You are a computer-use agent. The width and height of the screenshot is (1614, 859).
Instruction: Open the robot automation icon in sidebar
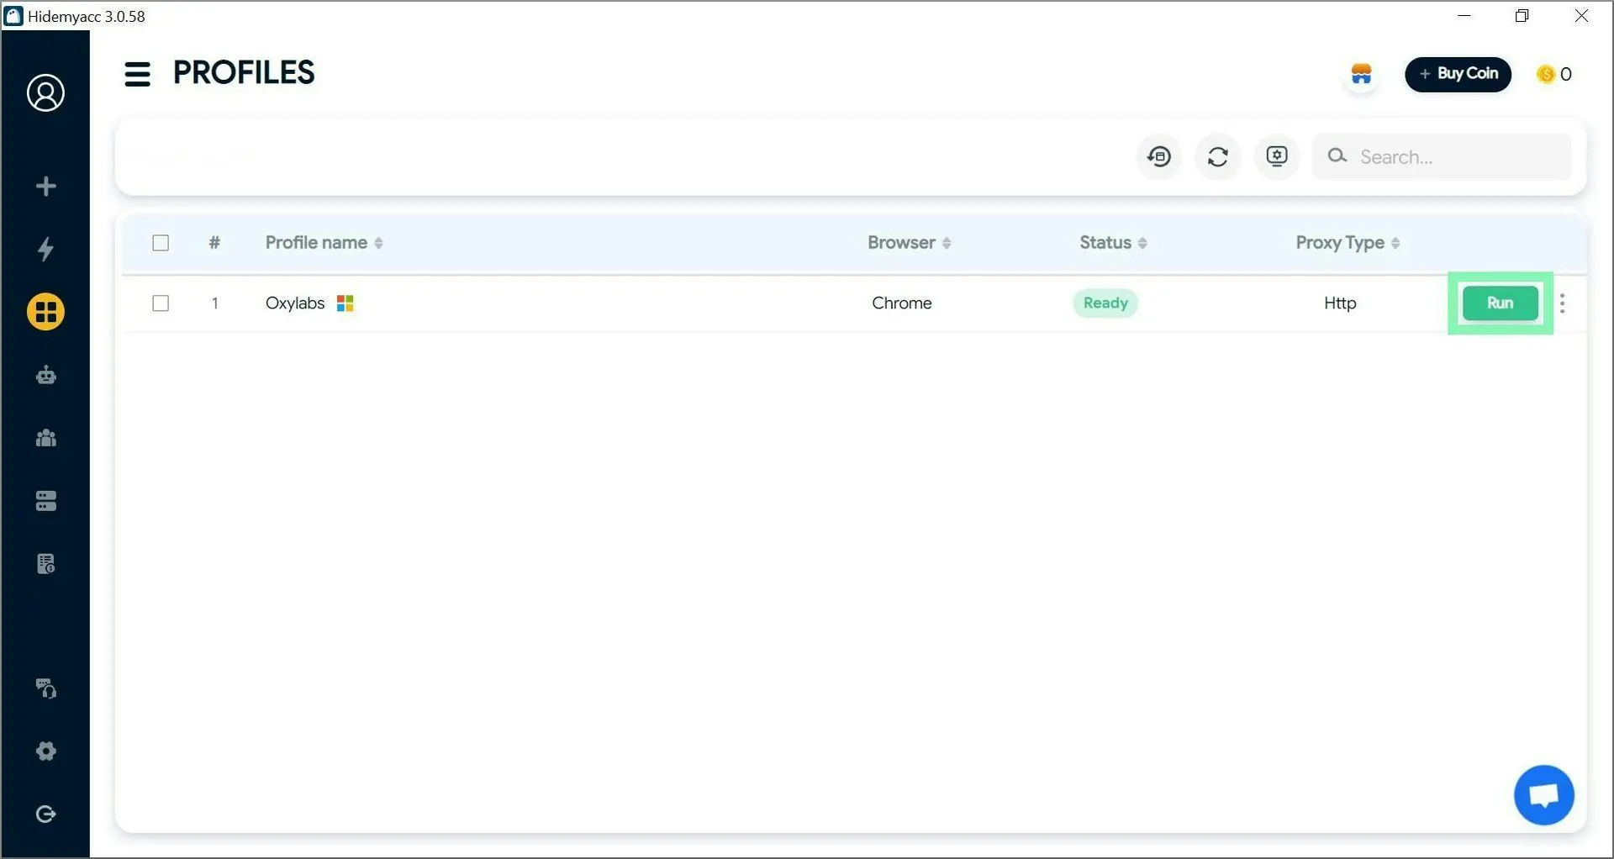pyautogui.click(x=45, y=375)
